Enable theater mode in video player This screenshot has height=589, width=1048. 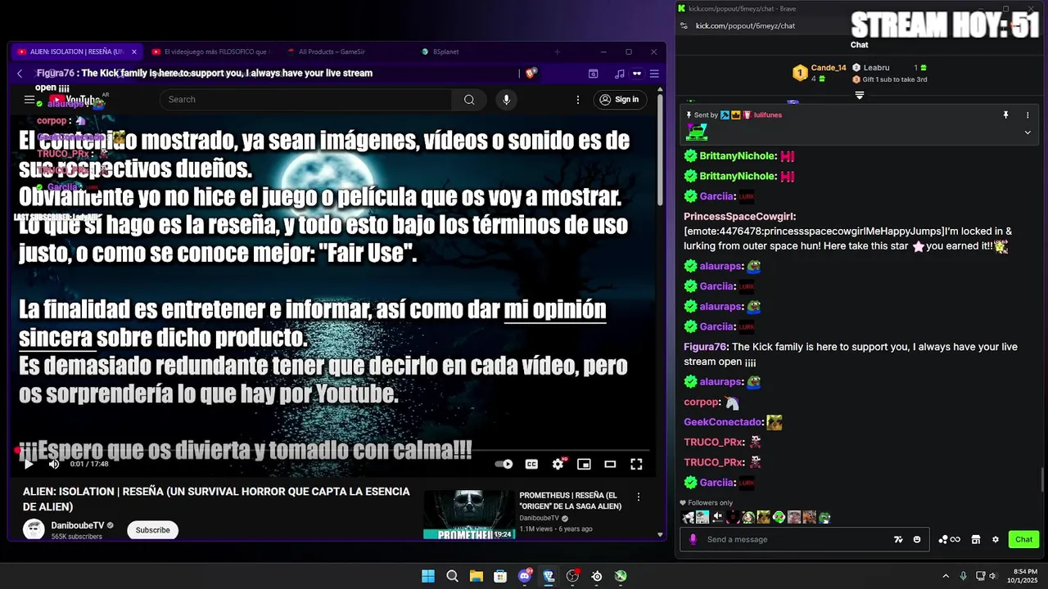click(x=610, y=464)
